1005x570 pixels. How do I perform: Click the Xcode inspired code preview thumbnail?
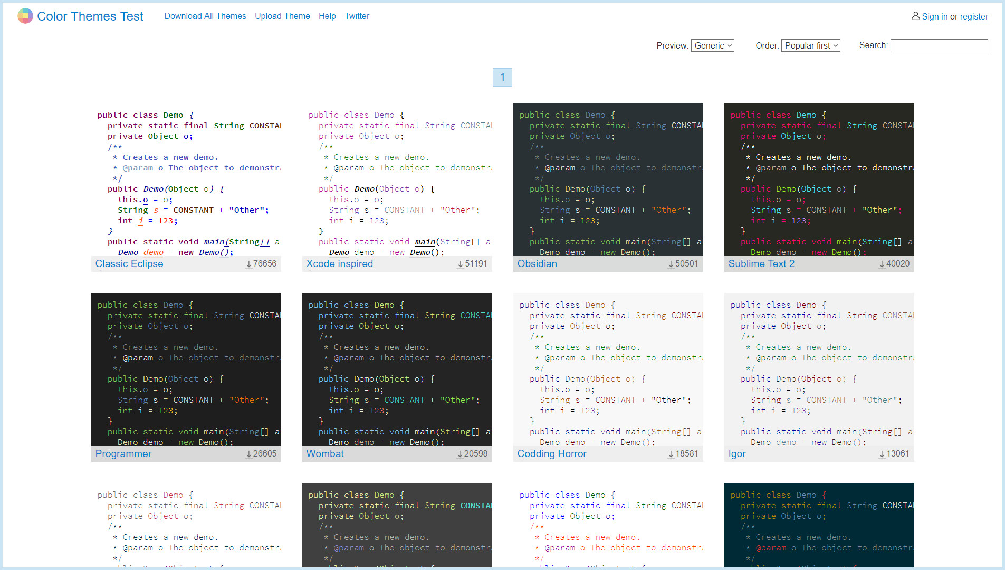[397, 179]
